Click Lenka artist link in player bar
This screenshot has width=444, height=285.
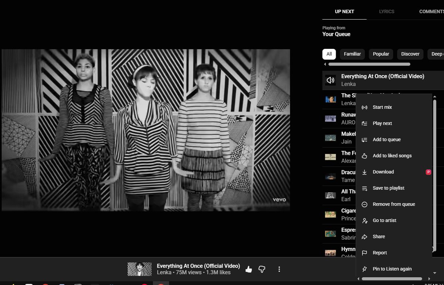[x=164, y=272]
